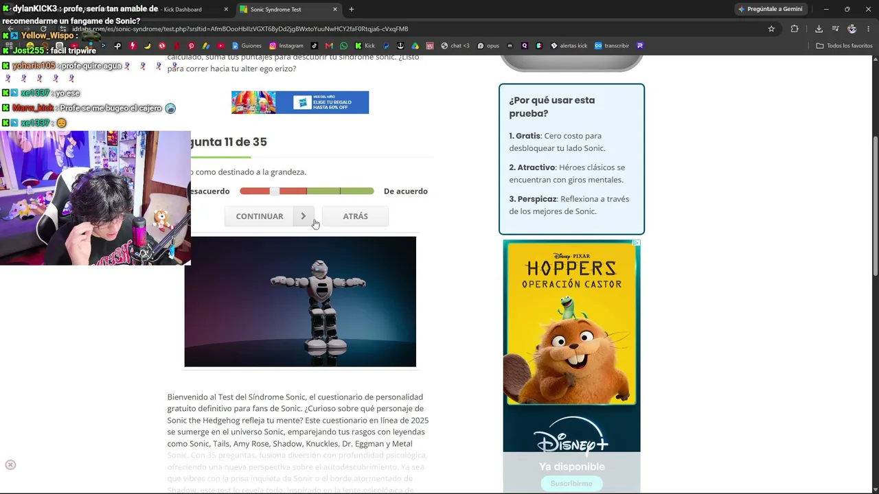Open the 'chat <3' bookmark
Image resolution: width=879 pixels, height=494 pixels.
tap(455, 46)
